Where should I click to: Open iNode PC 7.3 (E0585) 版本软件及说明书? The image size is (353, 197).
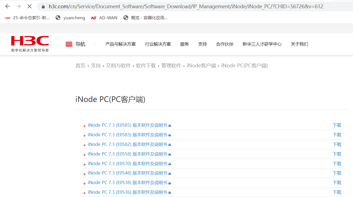coord(127,125)
